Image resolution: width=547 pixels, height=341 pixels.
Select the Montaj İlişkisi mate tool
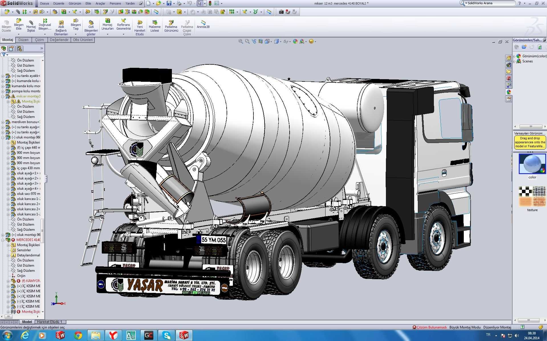pos(31,26)
